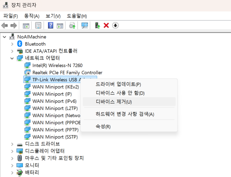Open the 동작(A) menu
This screenshot has width=231, height=177.
point(32,16)
